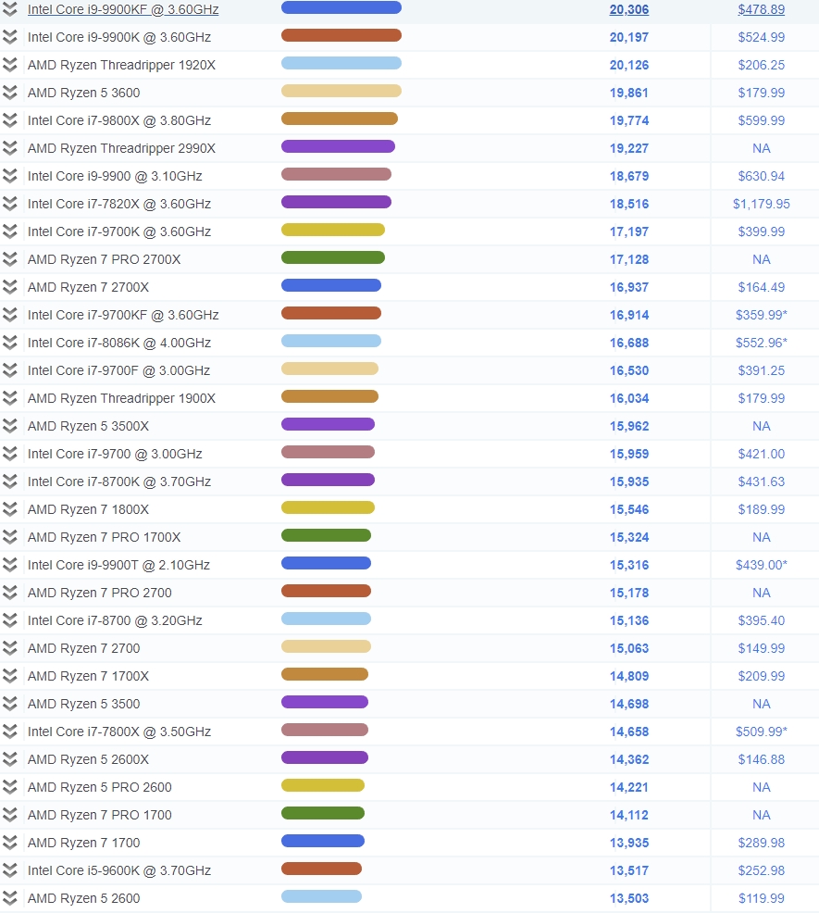Click the score 18,516

[x=629, y=204]
